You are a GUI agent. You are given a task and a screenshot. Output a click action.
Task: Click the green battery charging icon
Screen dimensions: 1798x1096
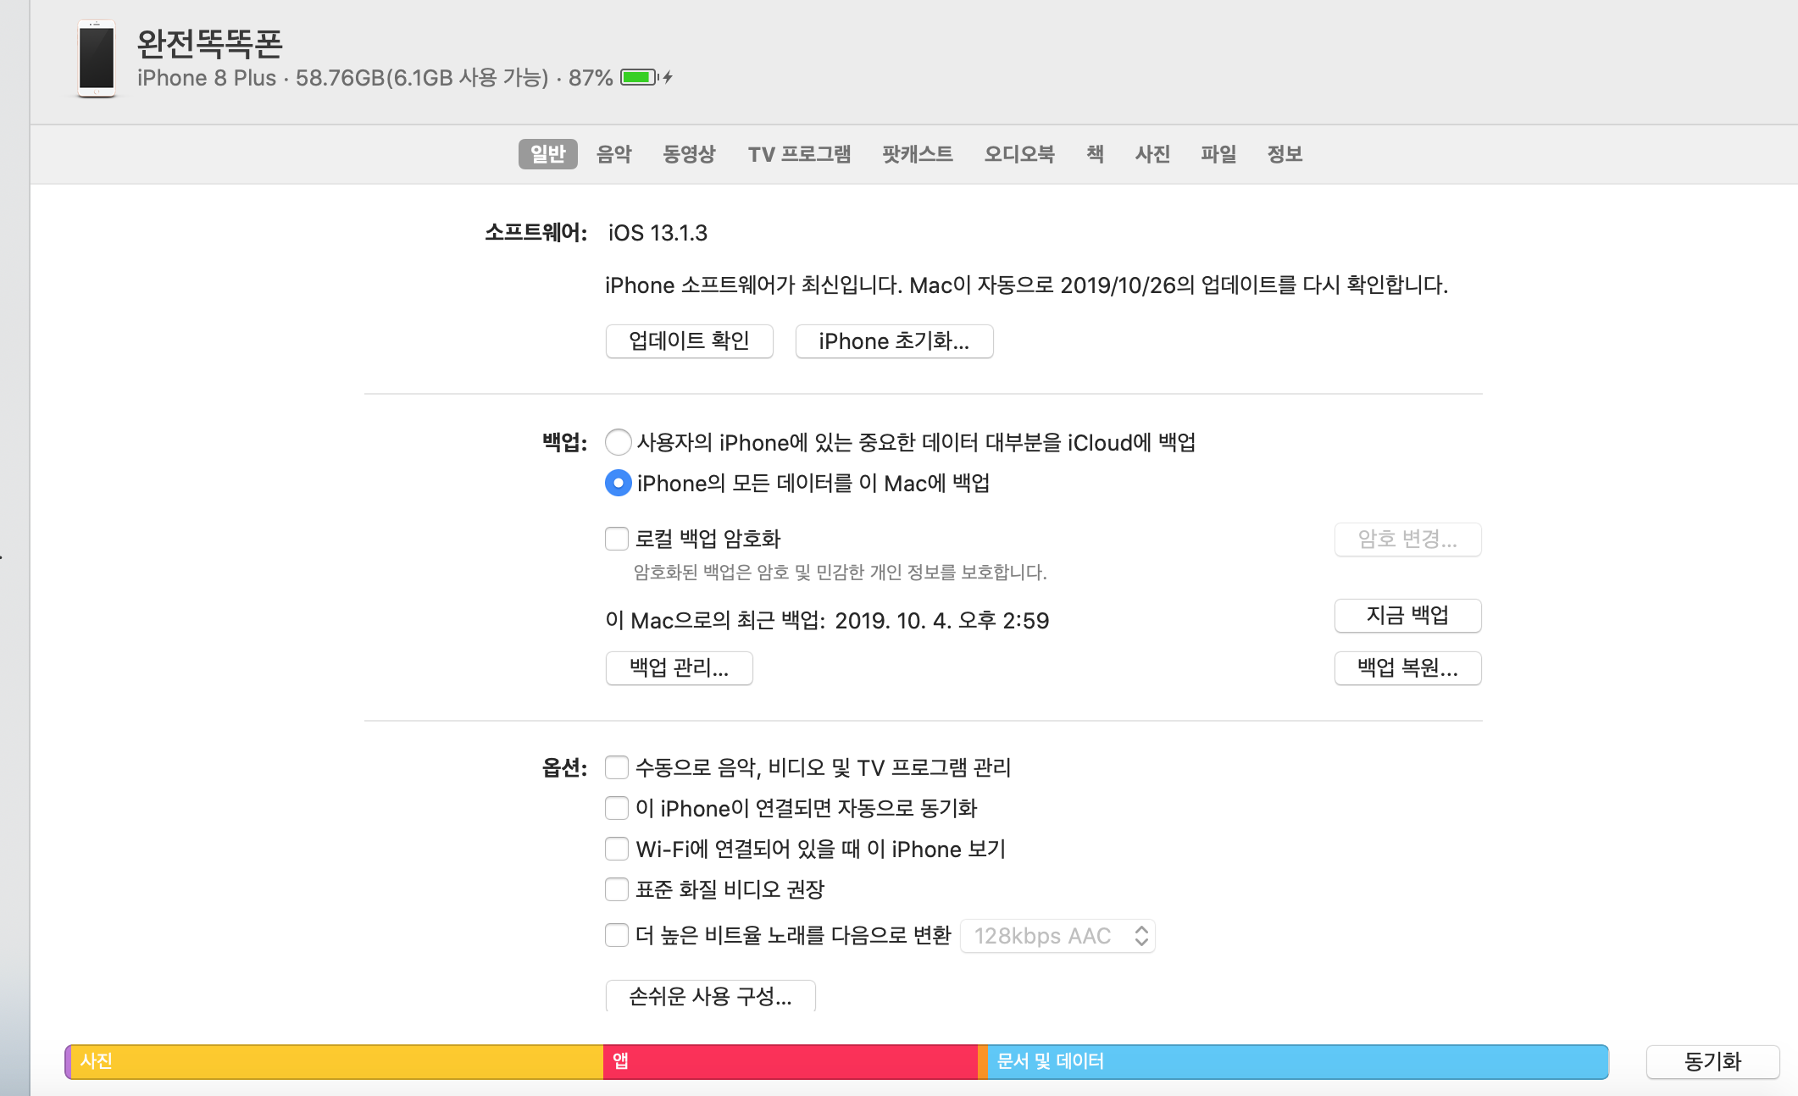point(640,78)
